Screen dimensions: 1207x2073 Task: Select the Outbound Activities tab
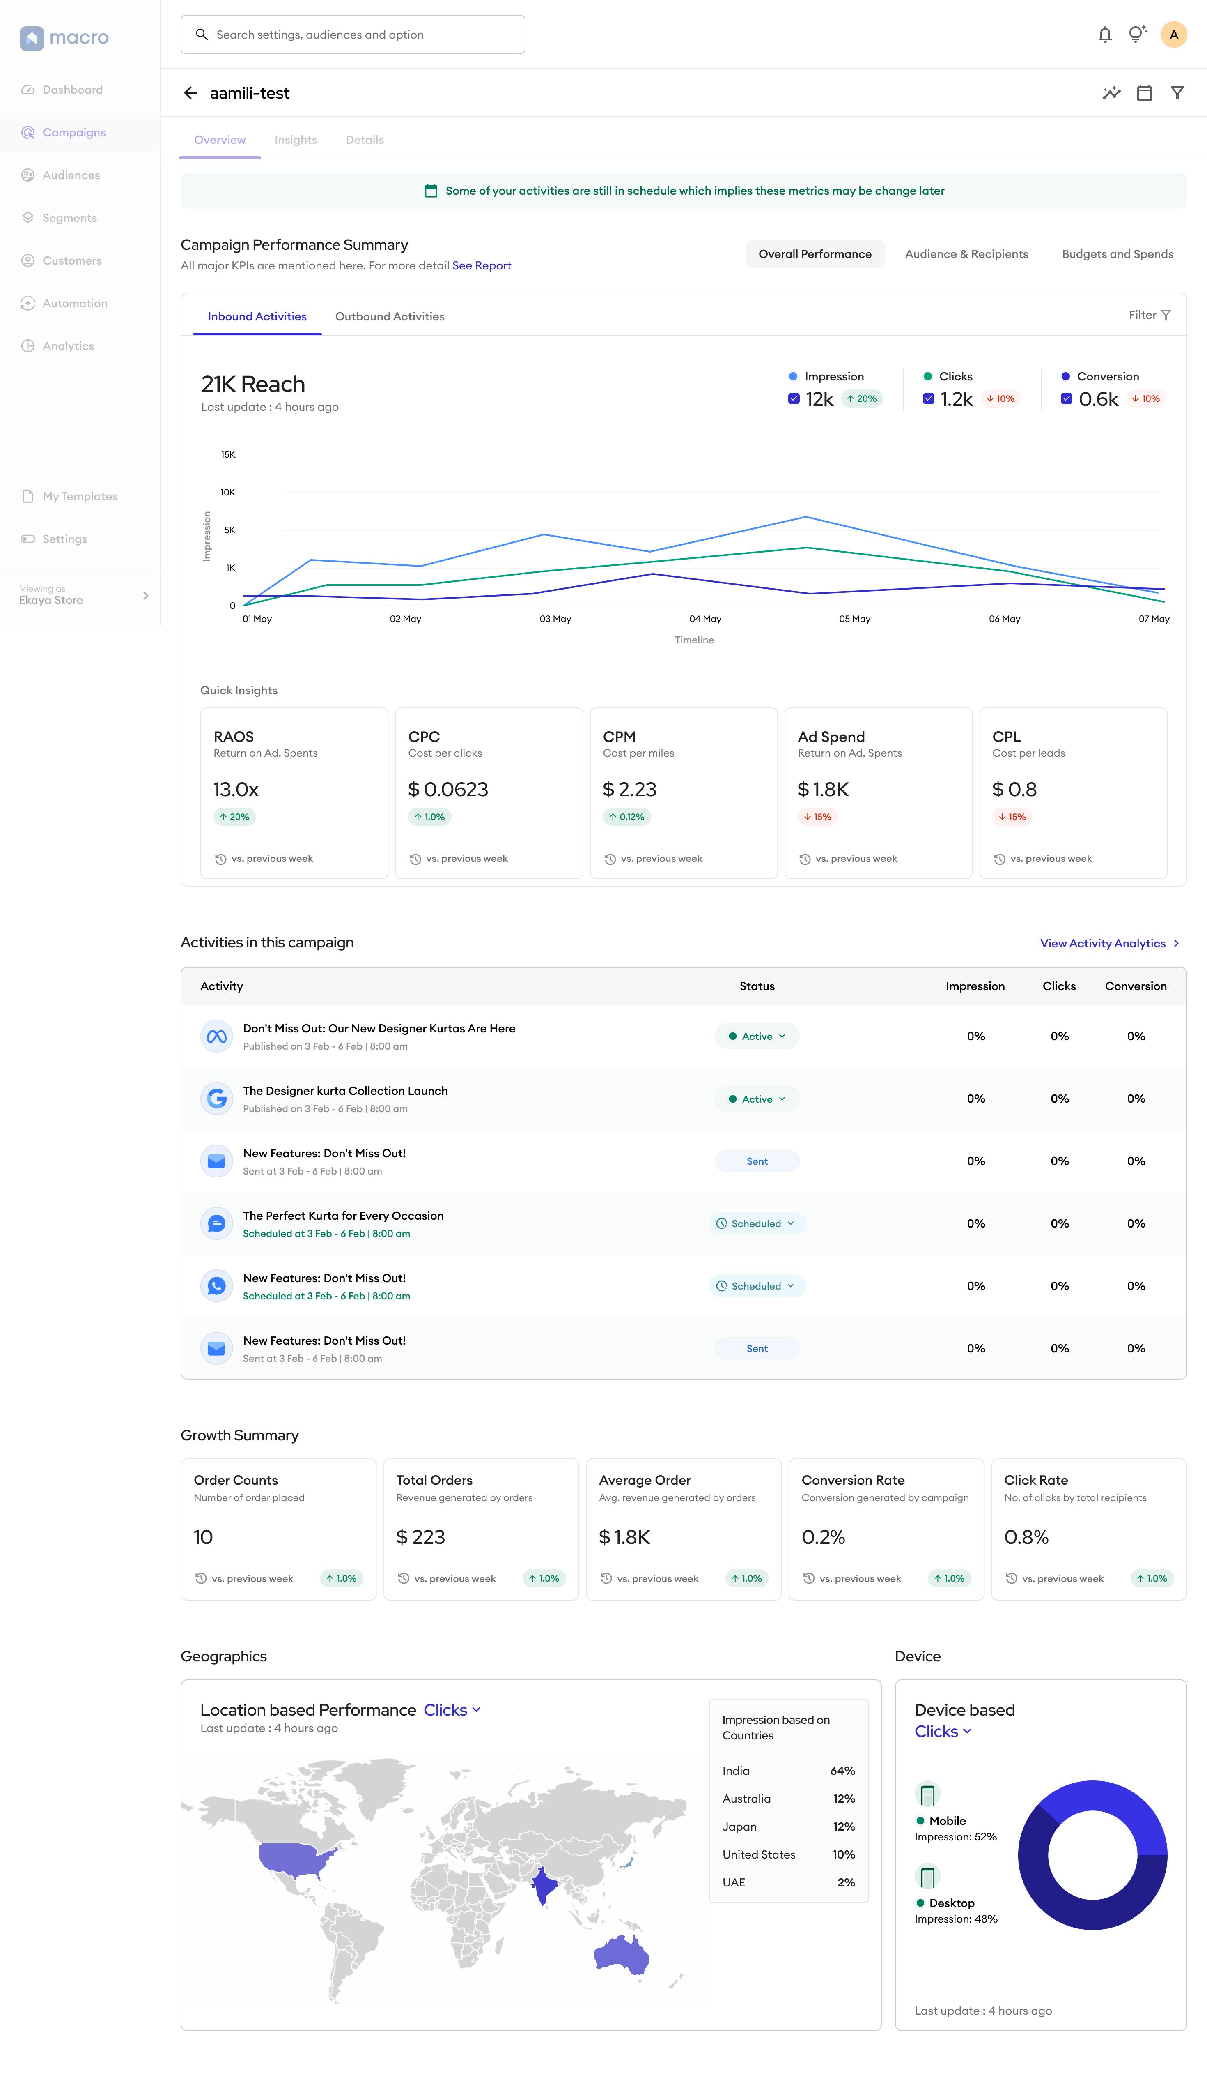coord(390,317)
